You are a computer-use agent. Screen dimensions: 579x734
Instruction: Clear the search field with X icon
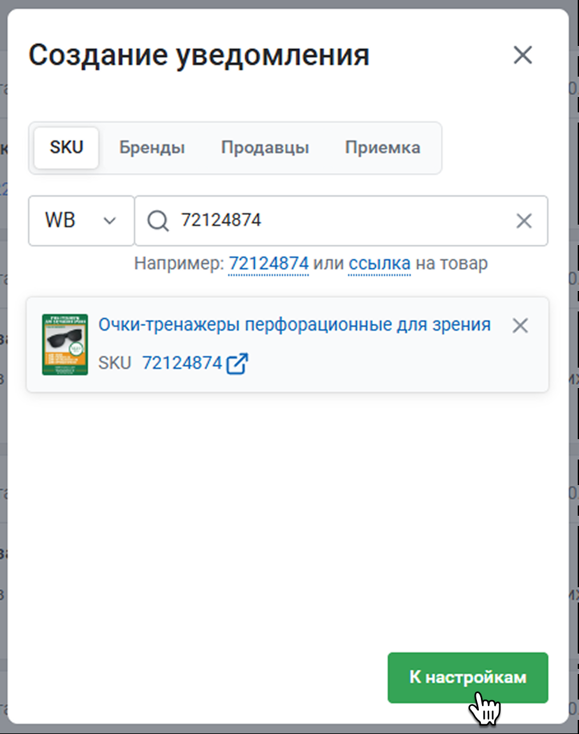point(524,221)
